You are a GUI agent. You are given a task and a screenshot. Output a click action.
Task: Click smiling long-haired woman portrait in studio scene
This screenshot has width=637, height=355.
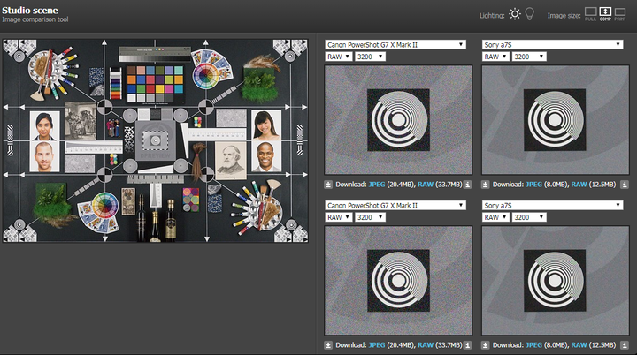coord(266,125)
